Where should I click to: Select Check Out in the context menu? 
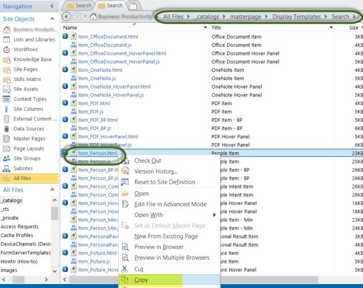click(x=147, y=161)
